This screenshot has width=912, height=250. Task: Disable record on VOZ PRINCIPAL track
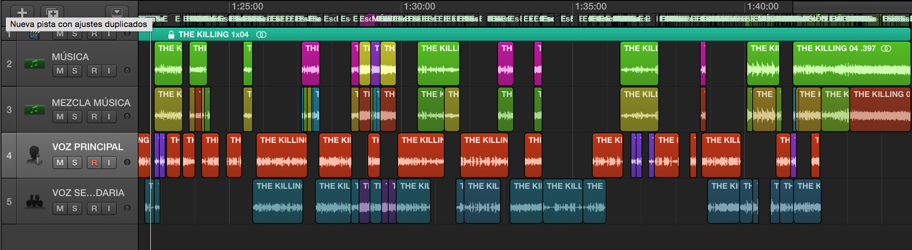94,163
